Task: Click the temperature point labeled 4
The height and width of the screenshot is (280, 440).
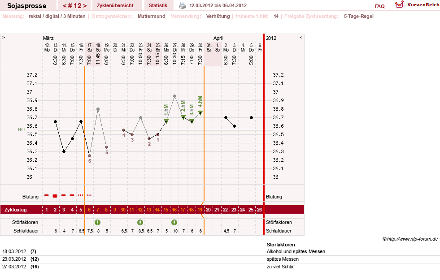Action: [123, 130]
